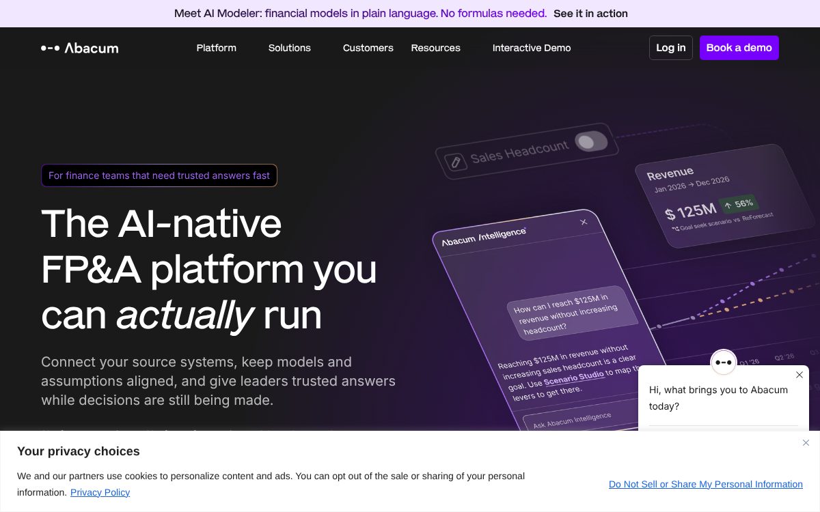820x512 pixels.
Task: Open the Solutions menu
Action: [290, 48]
